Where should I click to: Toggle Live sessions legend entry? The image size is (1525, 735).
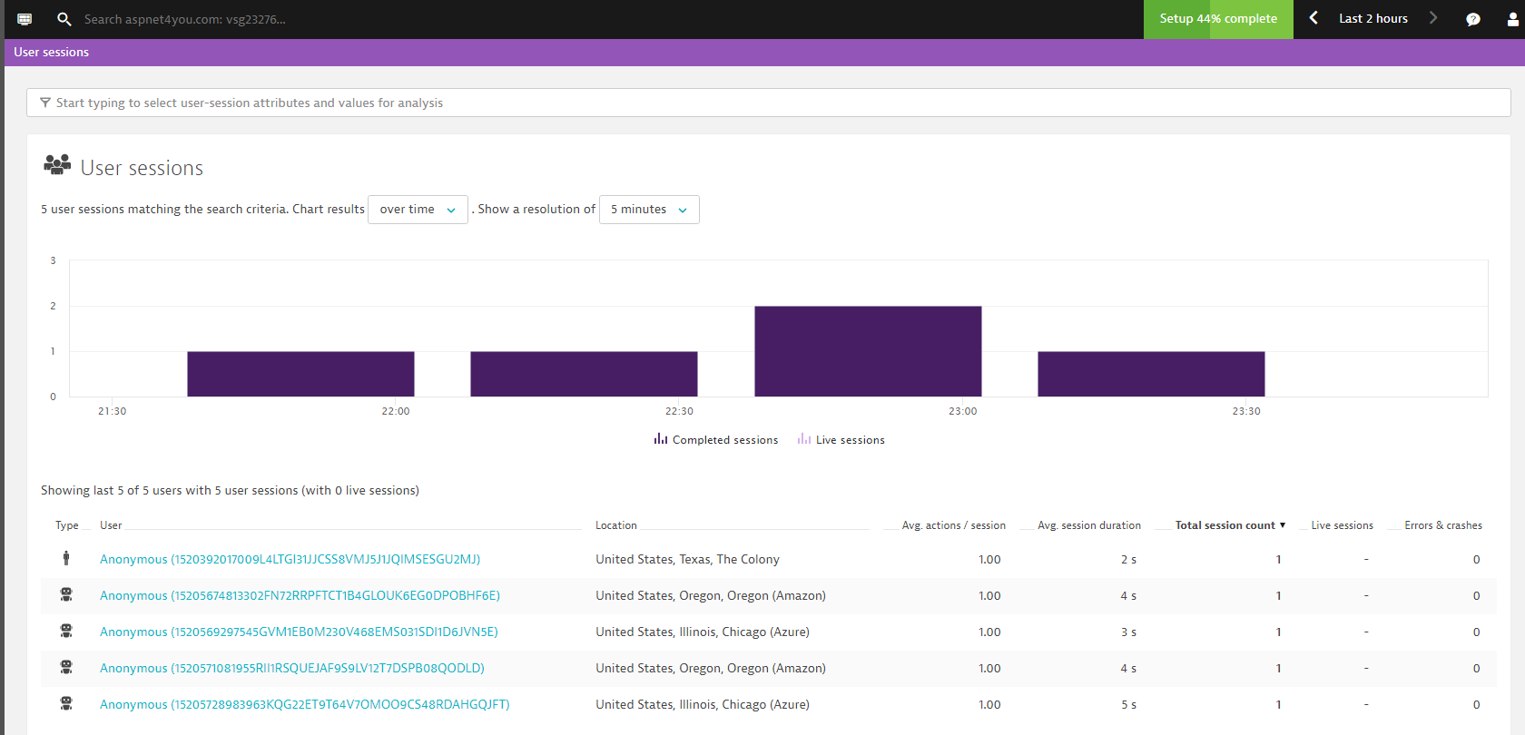coord(841,440)
